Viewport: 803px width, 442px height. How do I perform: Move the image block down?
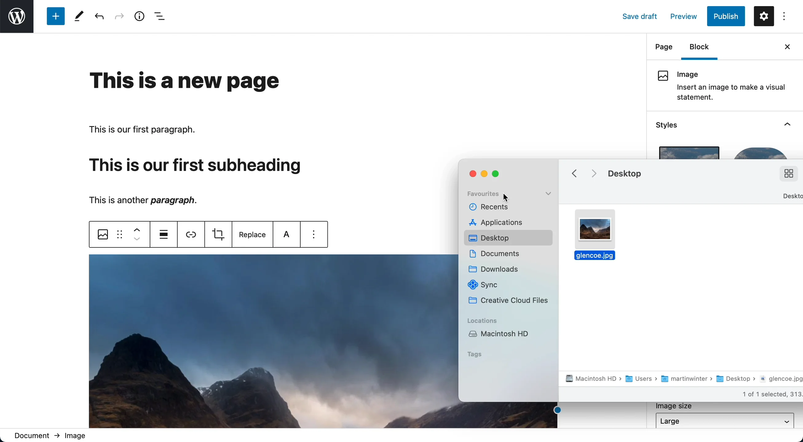coord(137,239)
